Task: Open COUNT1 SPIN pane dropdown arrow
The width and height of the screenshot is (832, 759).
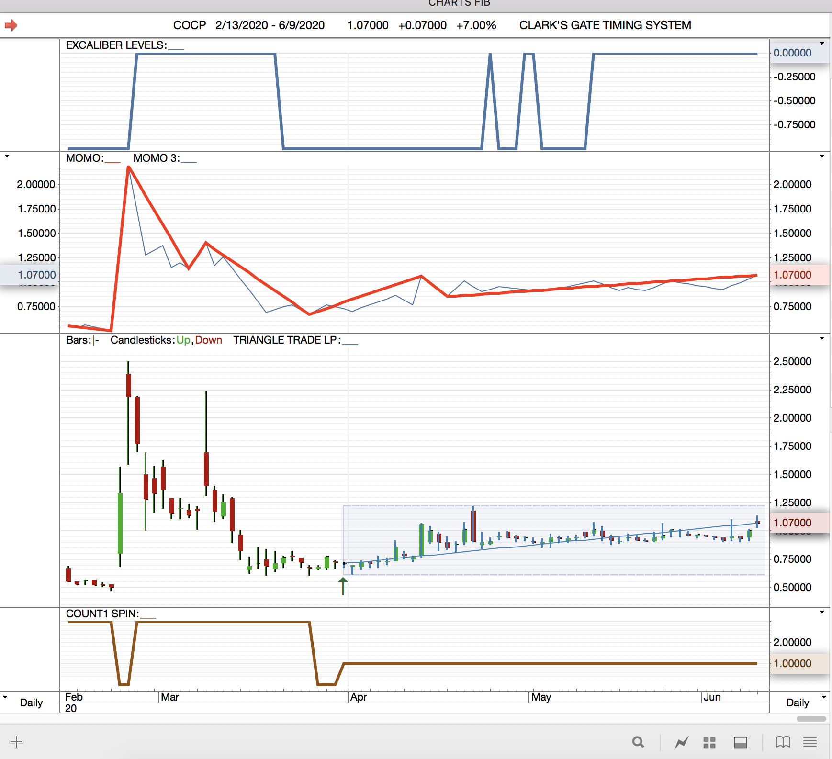Action: tap(822, 612)
